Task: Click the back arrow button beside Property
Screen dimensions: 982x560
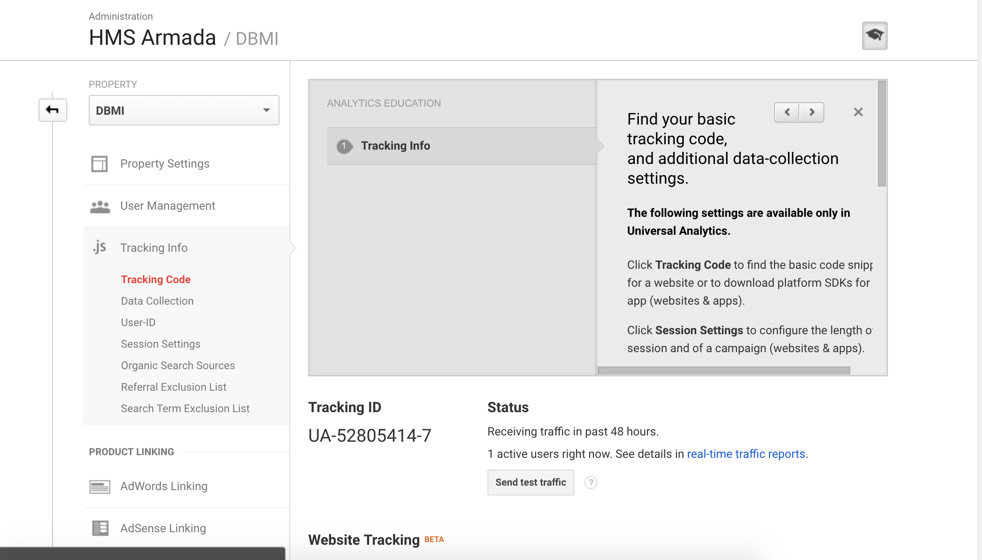Action: (53, 110)
